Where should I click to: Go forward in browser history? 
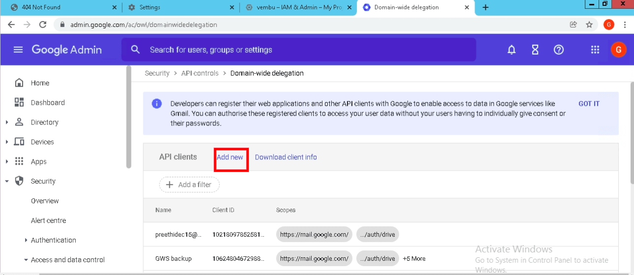coord(27,25)
